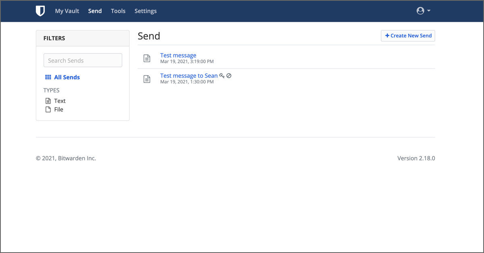Click the document icon beside Test message

146,58
